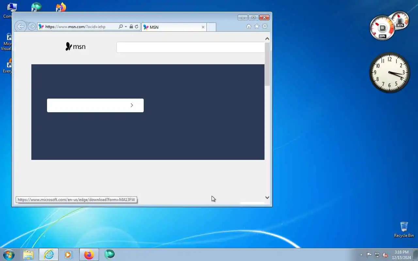Focus the MSN web search box
This screenshot has width=418, height=261.
point(190,47)
